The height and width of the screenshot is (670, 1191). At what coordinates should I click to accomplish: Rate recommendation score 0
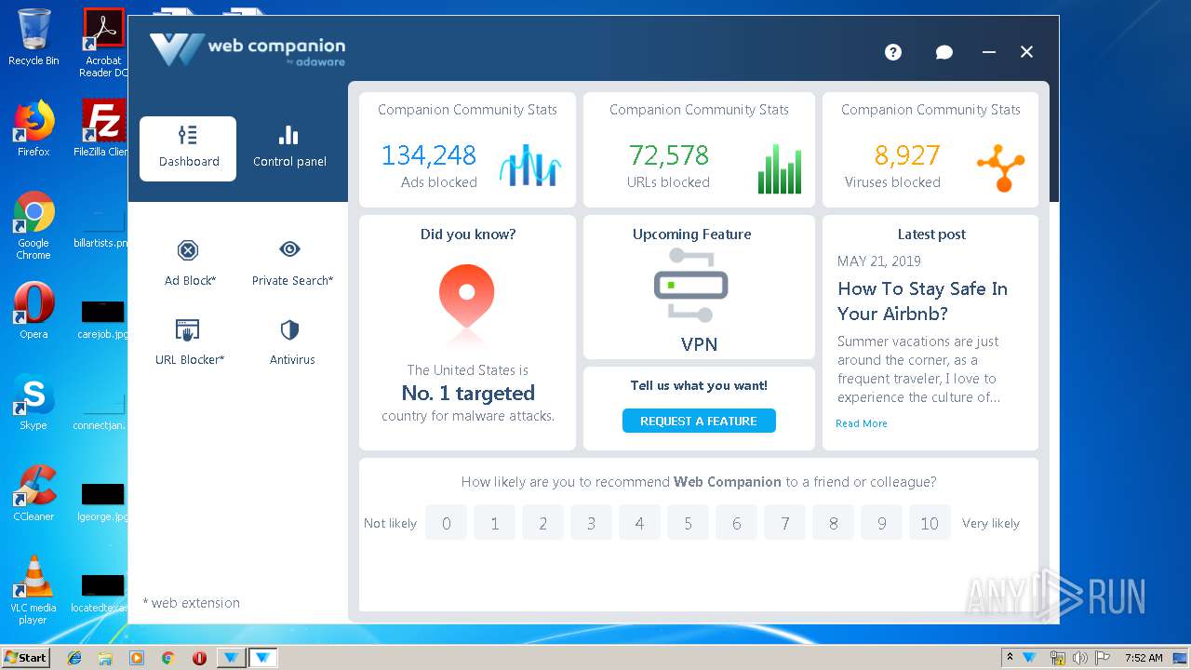pyautogui.click(x=446, y=523)
